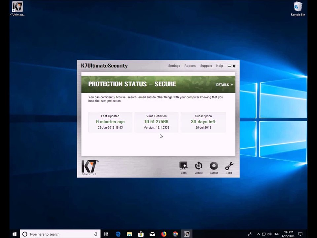The image size is (317, 238).
Task: Click the '25-Jul-2018' expiry date
Action: click(203, 128)
